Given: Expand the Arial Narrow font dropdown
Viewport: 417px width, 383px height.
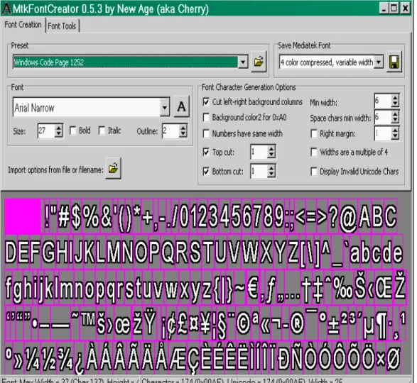Looking at the screenshot, I should click(165, 107).
